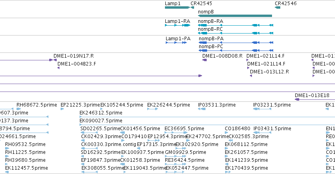Open the RH09532.5prime EST label
Image resolution: width=335 pixels, height=174 pixels.
point(25,144)
